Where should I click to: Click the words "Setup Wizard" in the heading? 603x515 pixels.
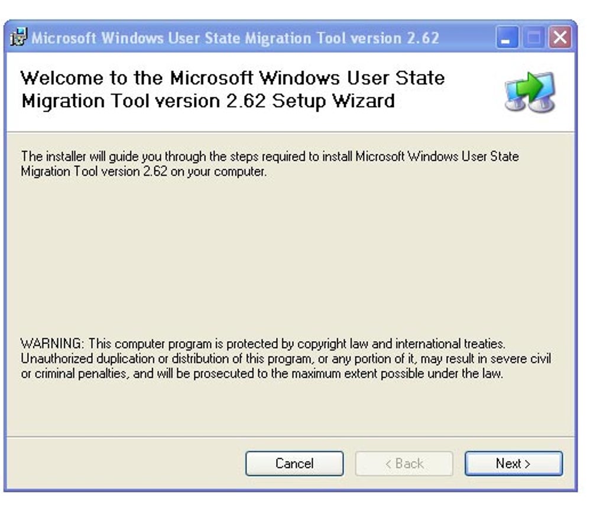[x=333, y=101]
